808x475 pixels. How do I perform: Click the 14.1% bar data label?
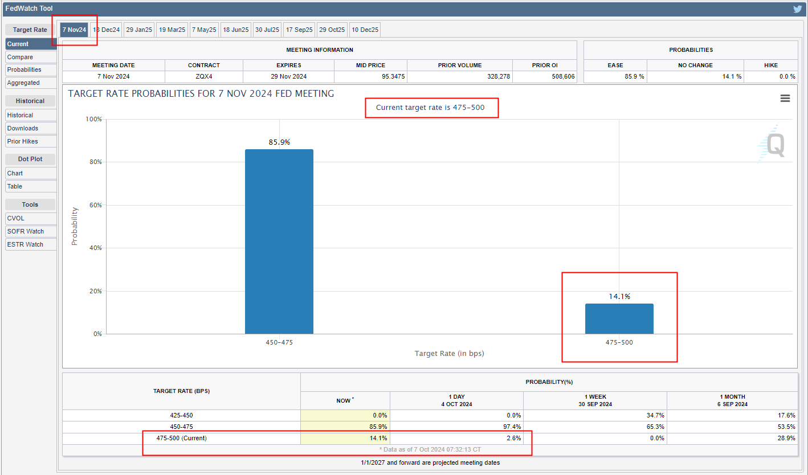[619, 297]
